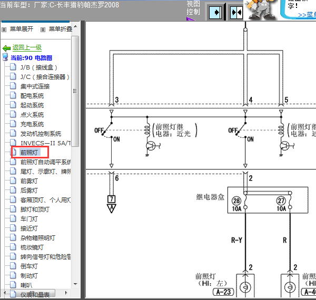The width and height of the screenshot is (316, 300).
Task: Click the A-23 connector label
Action: tap(223, 292)
